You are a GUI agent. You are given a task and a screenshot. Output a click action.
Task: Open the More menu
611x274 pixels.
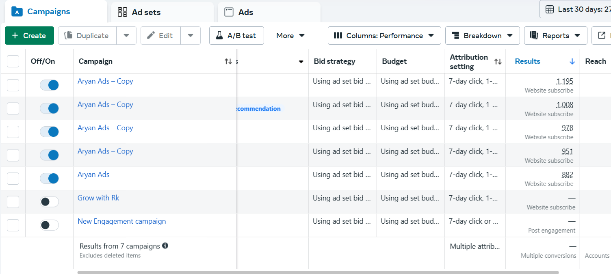coord(290,36)
